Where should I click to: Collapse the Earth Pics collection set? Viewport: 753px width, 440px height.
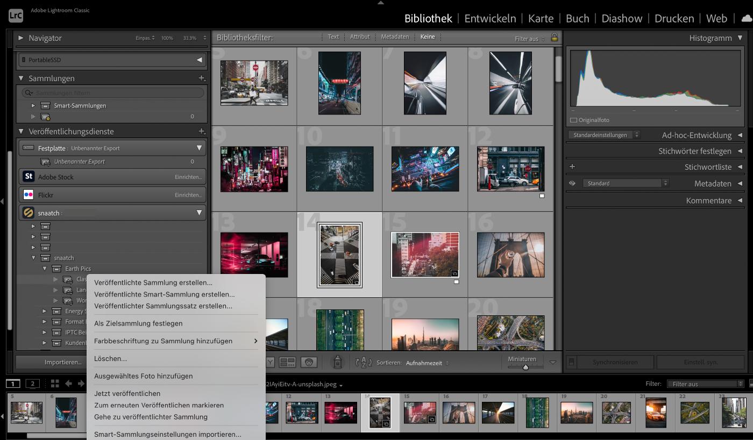coord(45,268)
